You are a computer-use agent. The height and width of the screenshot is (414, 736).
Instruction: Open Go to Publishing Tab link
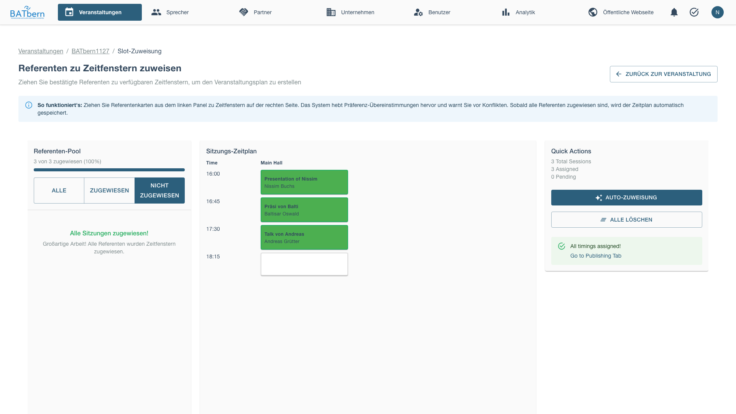tap(596, 256)
